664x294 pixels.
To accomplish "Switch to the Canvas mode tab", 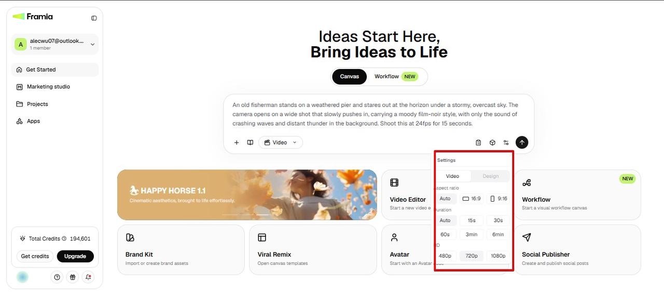I will click(350, 77).
